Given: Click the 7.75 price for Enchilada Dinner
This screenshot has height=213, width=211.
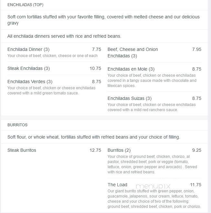Looking at the screenshot, I should 96,49.
